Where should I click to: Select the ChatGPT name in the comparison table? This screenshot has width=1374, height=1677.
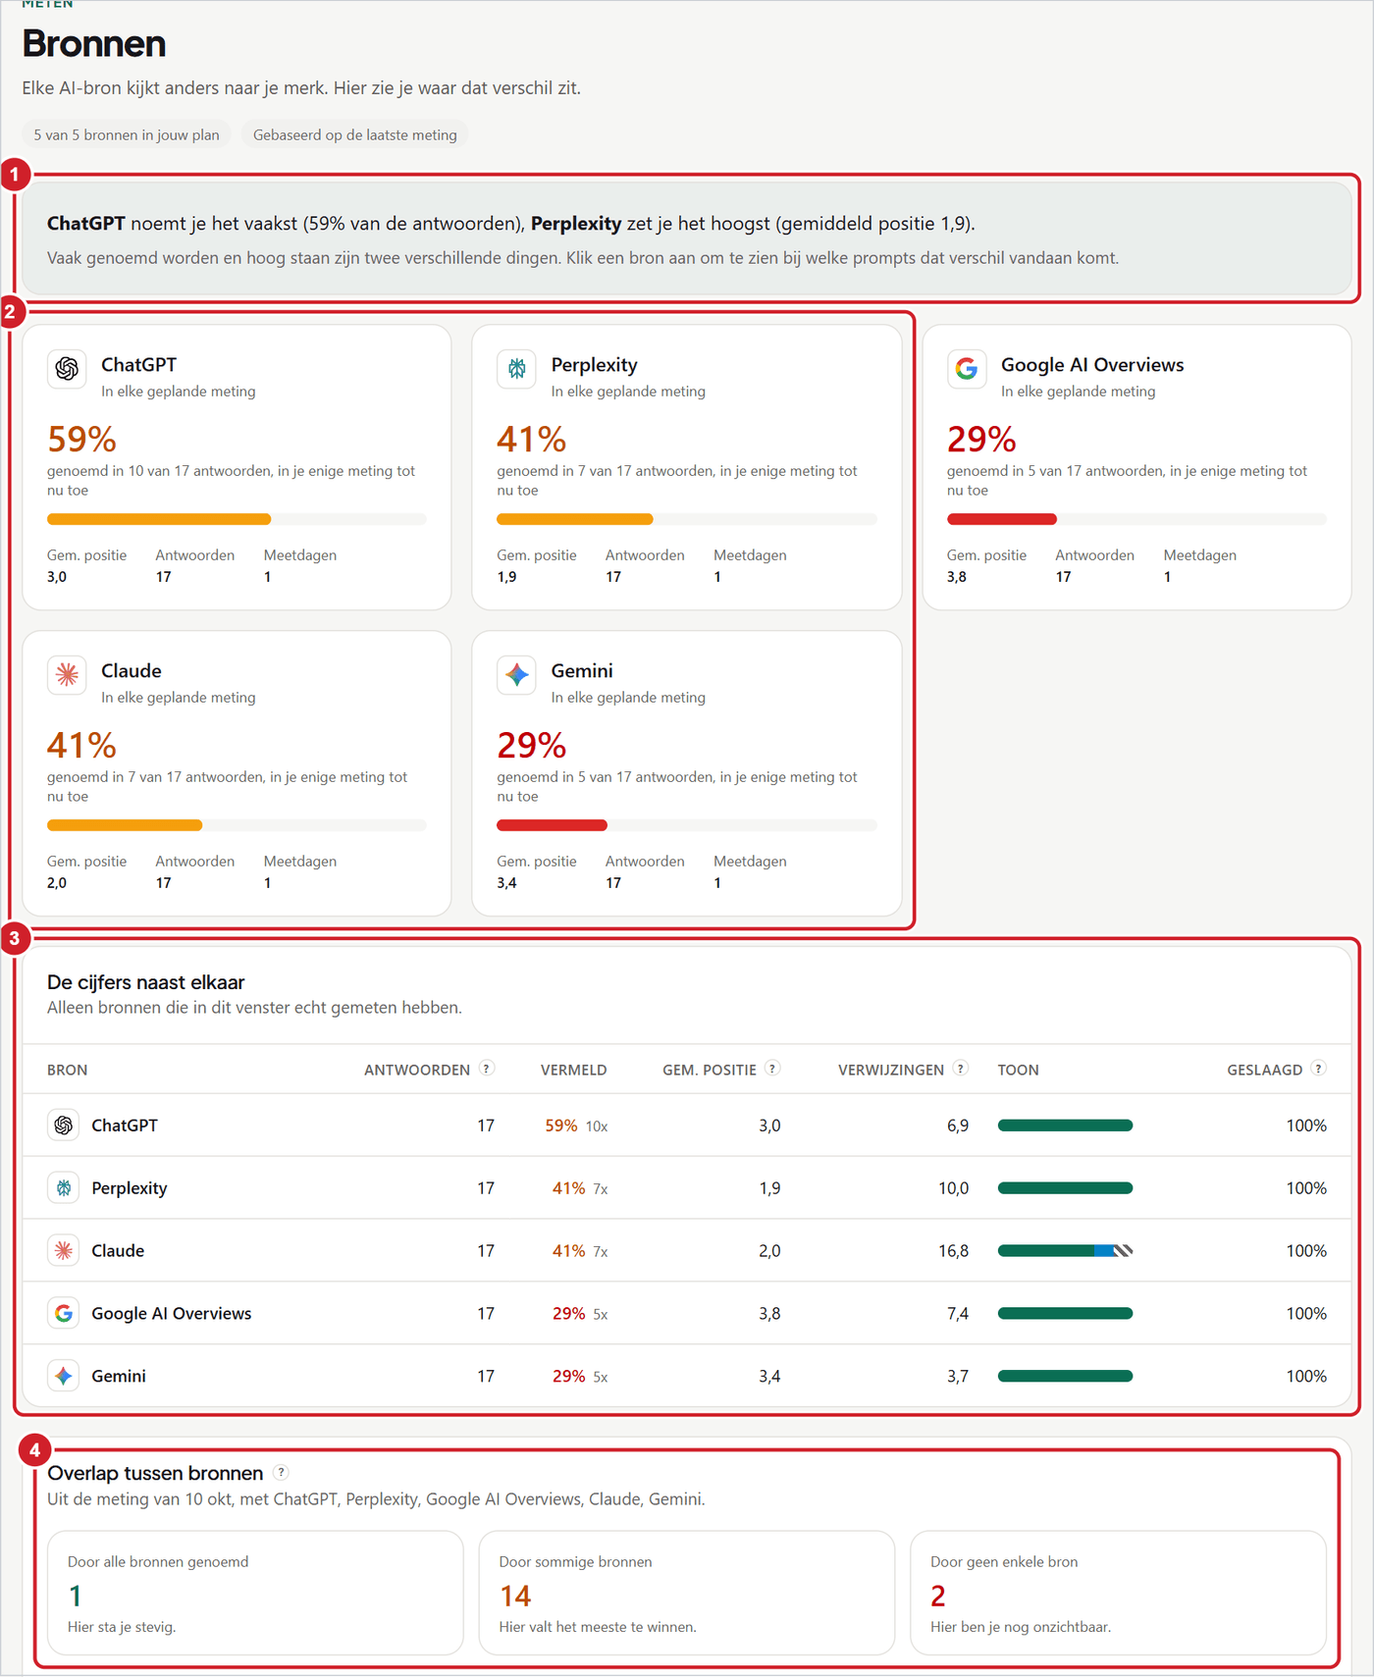coord(125,1126)
